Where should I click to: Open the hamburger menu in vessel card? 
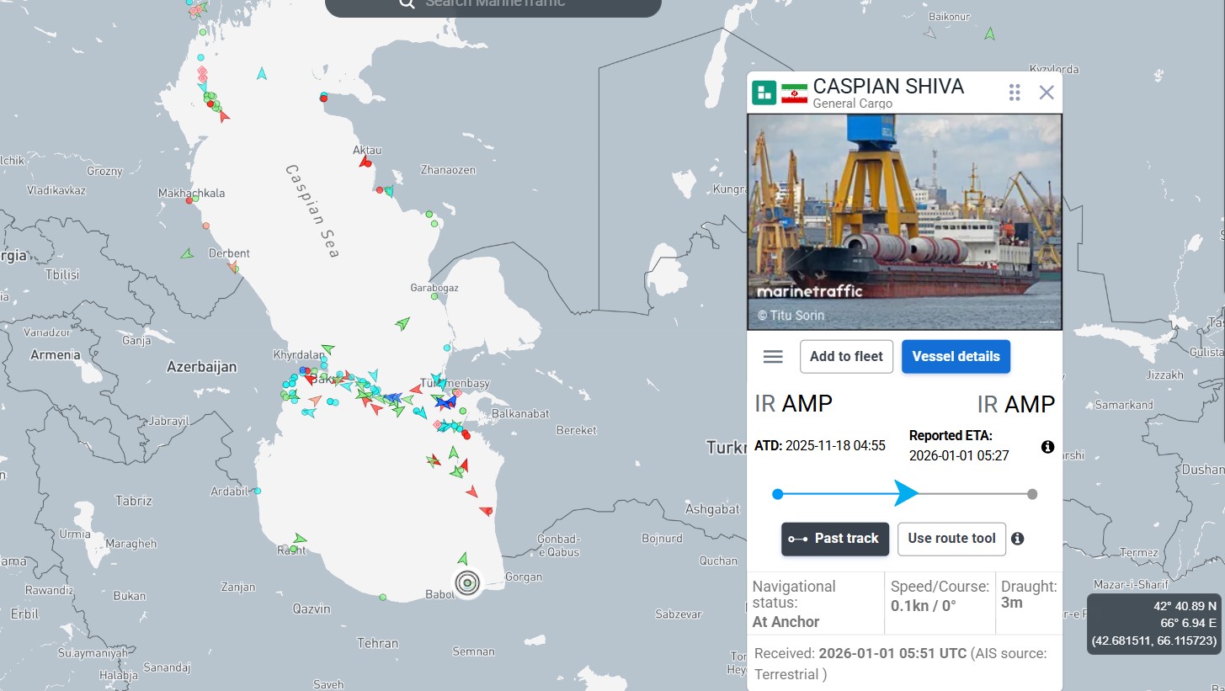[x=773, y=357]
